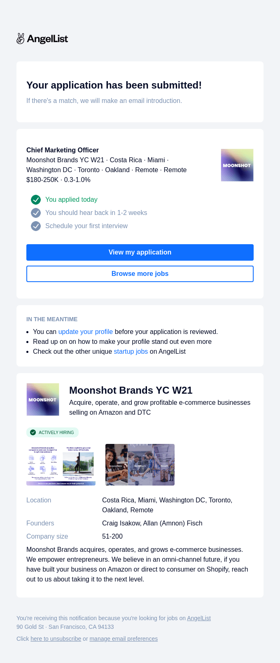Click the Moonshot Brands YC W21 heading

click(131, 390)
